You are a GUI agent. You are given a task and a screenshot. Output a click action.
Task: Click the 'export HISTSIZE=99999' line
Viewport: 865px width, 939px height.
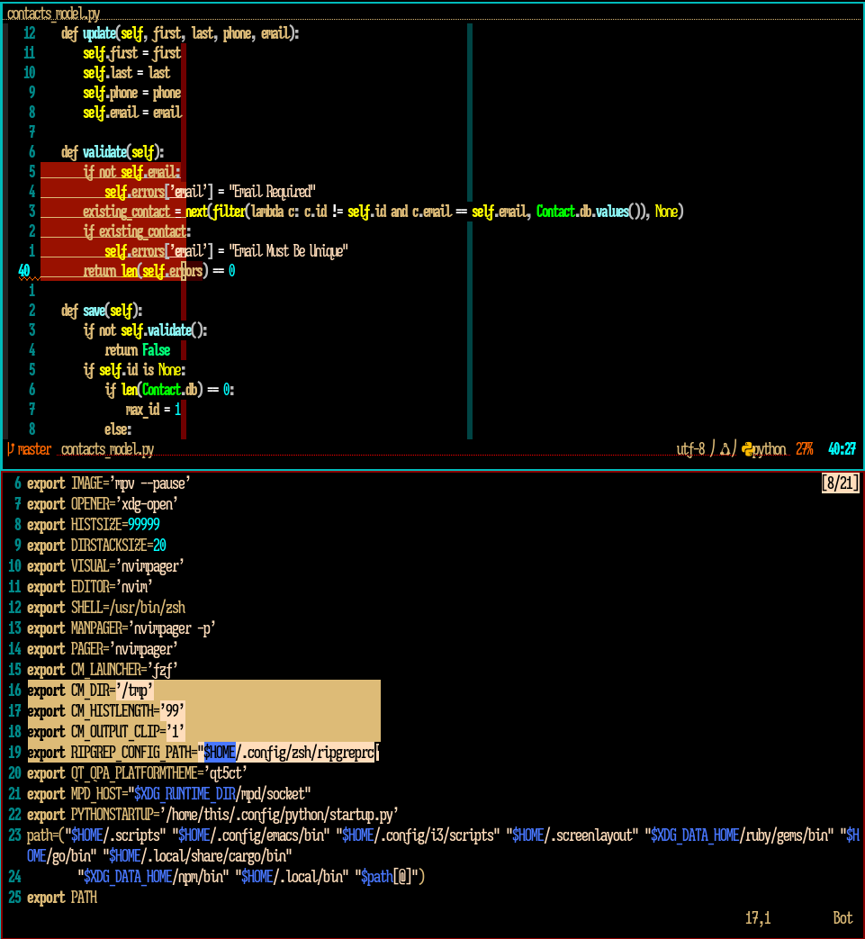(x=94, y=525)
